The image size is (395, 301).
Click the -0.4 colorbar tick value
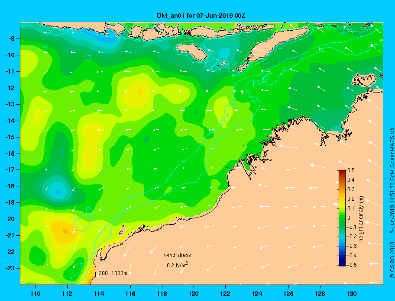coord(352,256)
